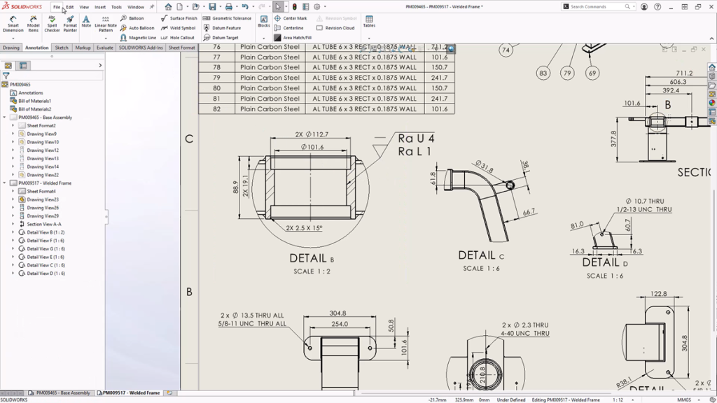Select the Balloon tool
The image size is (717, 403).
click(x=132, y=18)
